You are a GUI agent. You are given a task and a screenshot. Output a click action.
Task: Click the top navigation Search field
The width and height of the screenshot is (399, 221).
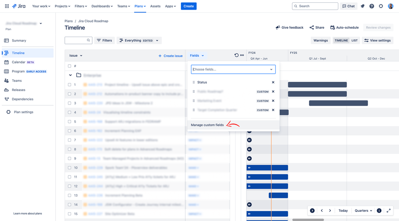coord(315,6)
